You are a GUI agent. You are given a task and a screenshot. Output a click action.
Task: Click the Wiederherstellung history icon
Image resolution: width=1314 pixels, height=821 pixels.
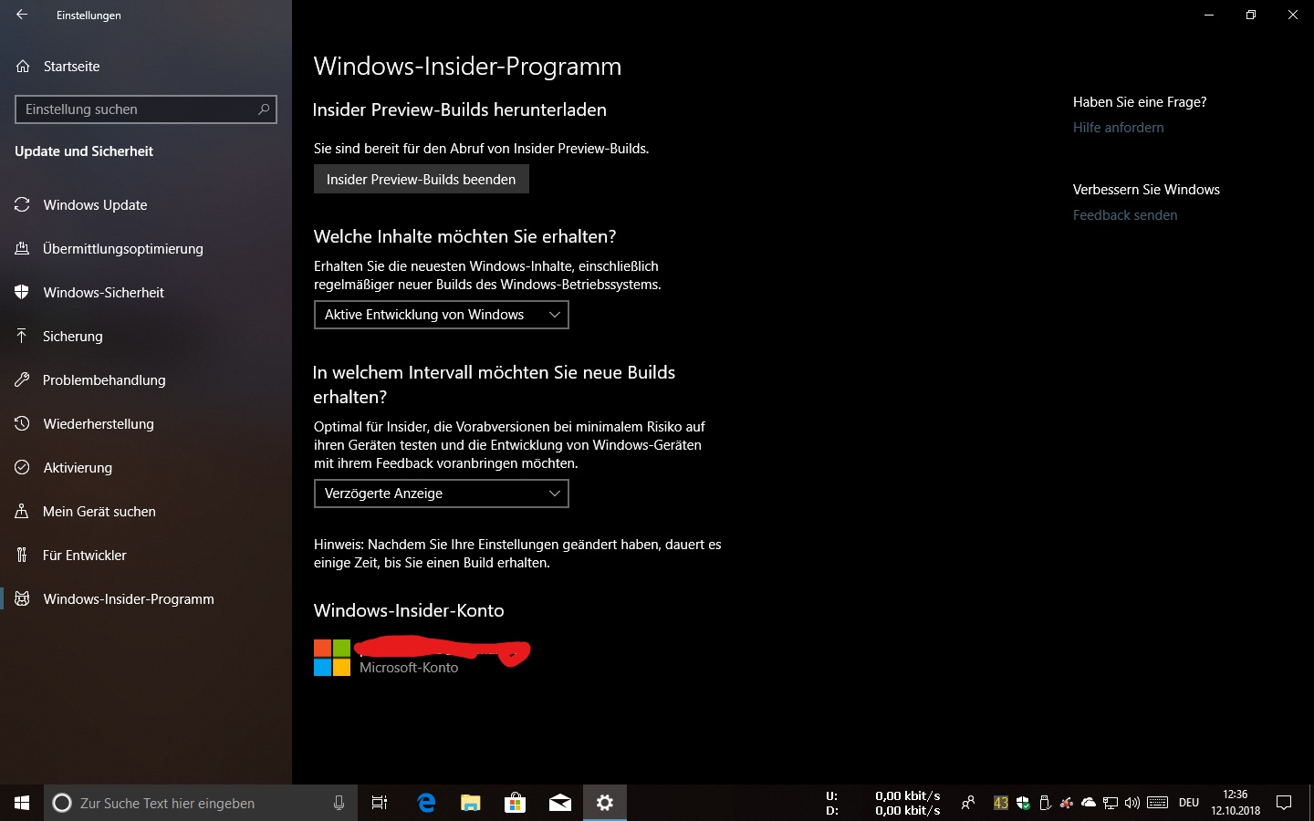22,423
